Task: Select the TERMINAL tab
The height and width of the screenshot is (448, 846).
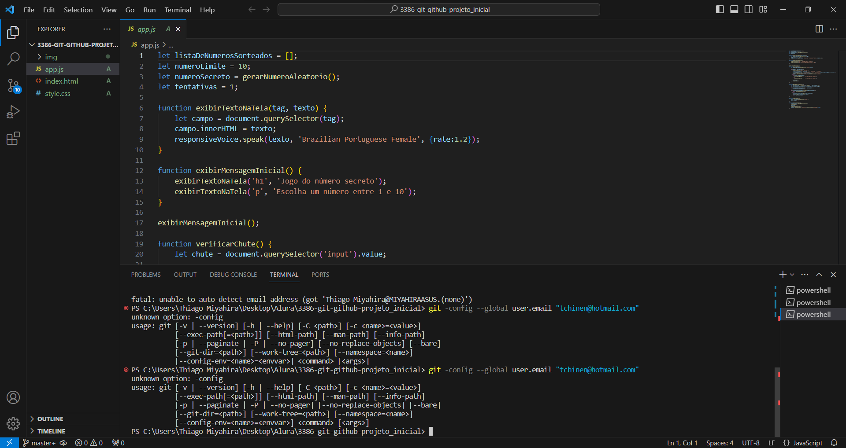Action: pyautogui.click(x=284, y=275)
